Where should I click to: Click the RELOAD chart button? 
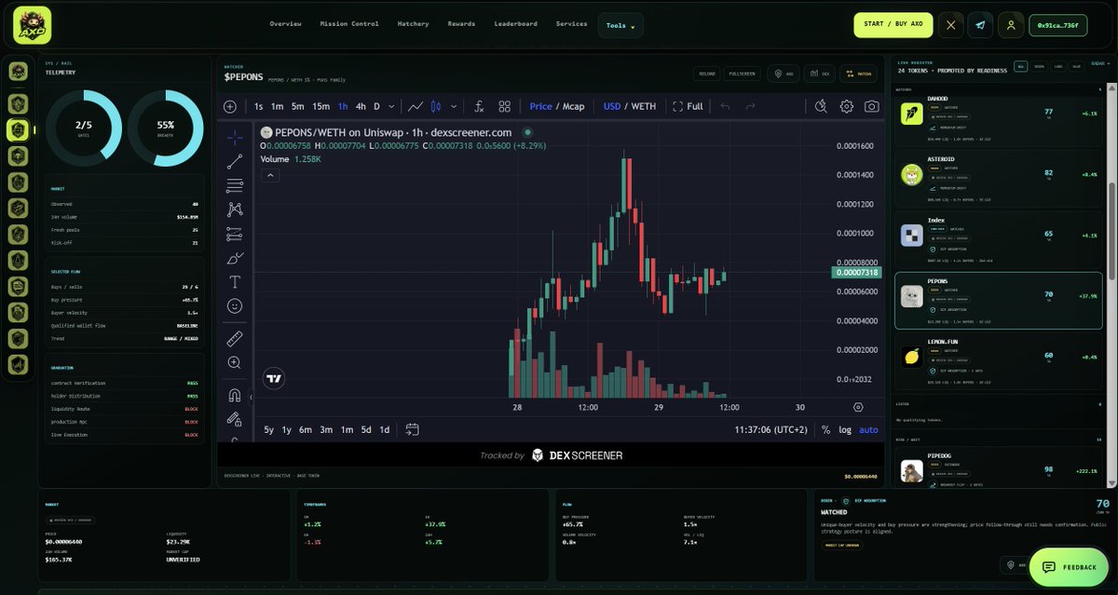706,74
